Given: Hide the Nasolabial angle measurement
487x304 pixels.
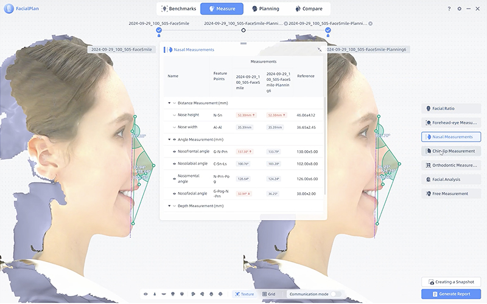Looking at the screenshot, I should (174, 164).
